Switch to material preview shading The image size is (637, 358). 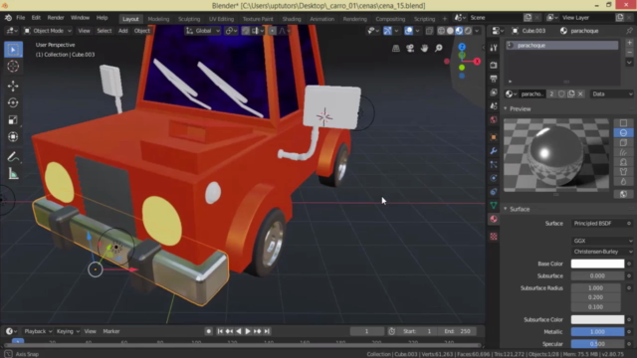coord(459,31)
